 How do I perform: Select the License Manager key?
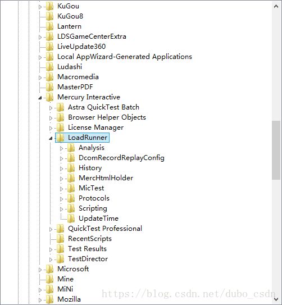tap(95, 128)
